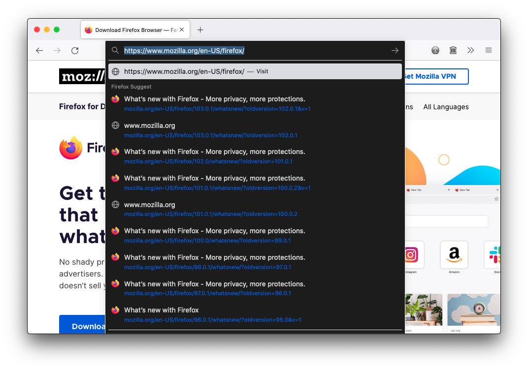The width and height of the screenshot is (528, 370).
Task: Click globe icon beside oldversion=100.0.2 www.mozilla.org suggestion
Action: click(x=115, y=205)
